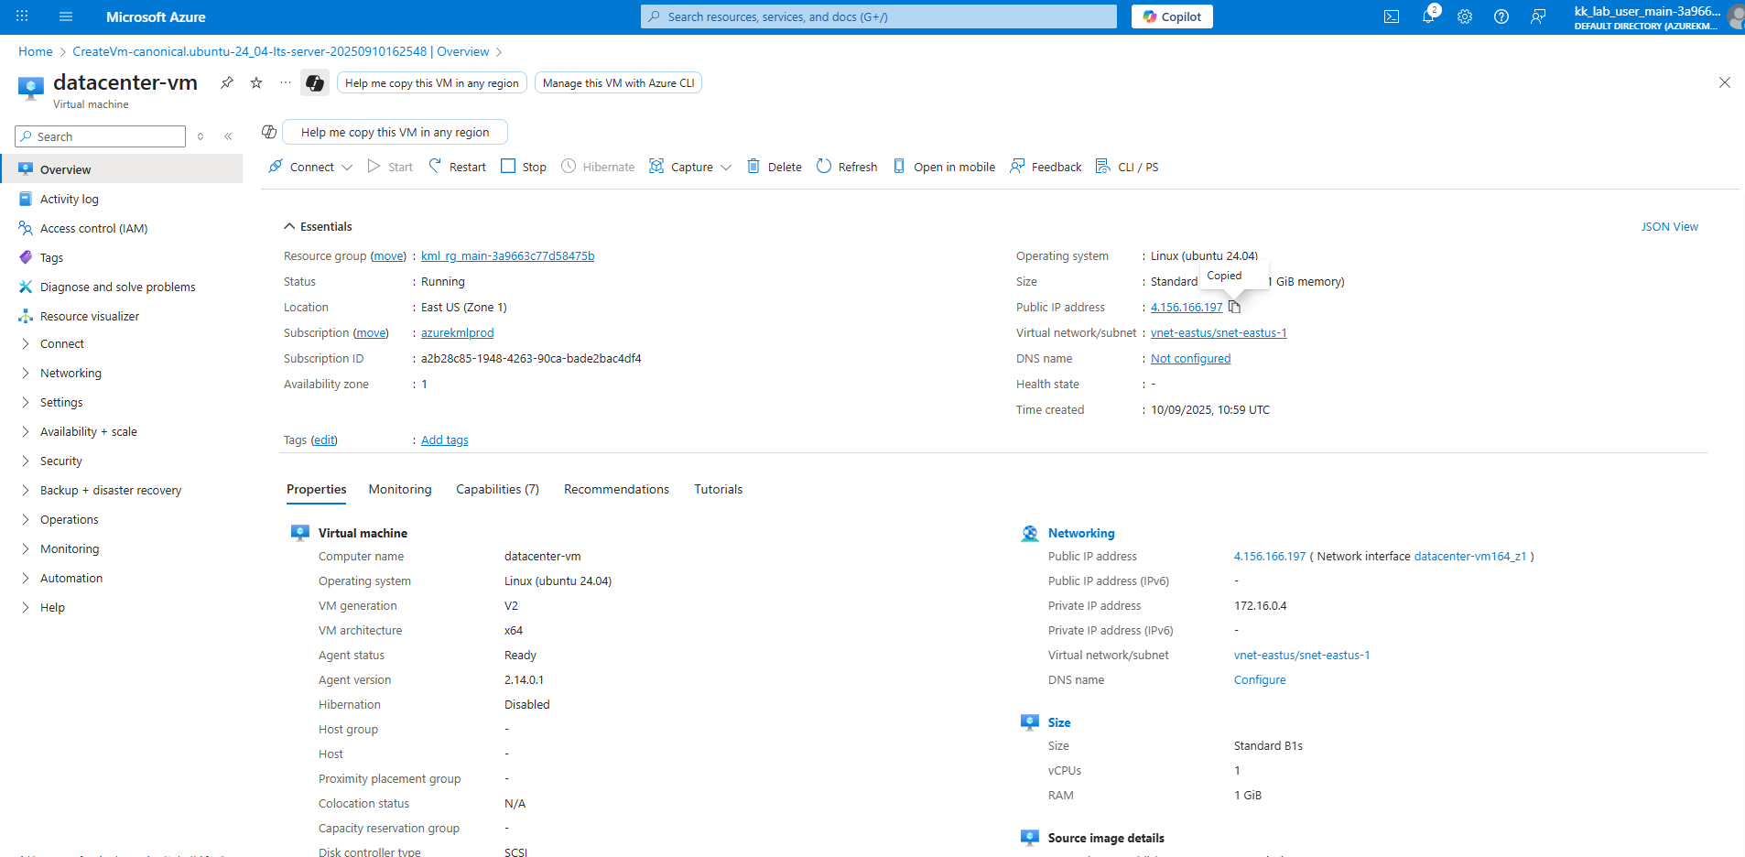Click the Copilot icon beside VM title
Image resolution: width=1745 pixels, height=857 pixels.
point(315,83)
